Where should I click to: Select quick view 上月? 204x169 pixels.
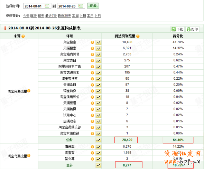pos(98,16)
